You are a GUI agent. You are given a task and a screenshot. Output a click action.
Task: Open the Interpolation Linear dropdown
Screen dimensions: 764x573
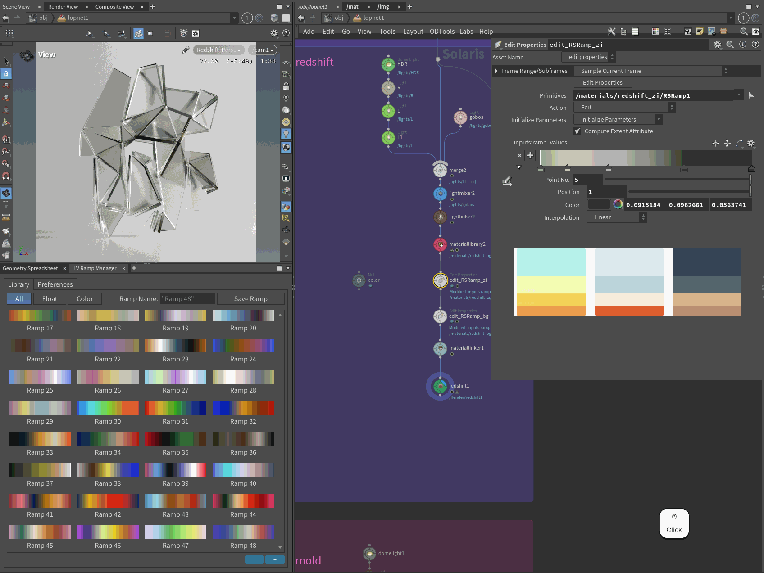tap(617, 217)
